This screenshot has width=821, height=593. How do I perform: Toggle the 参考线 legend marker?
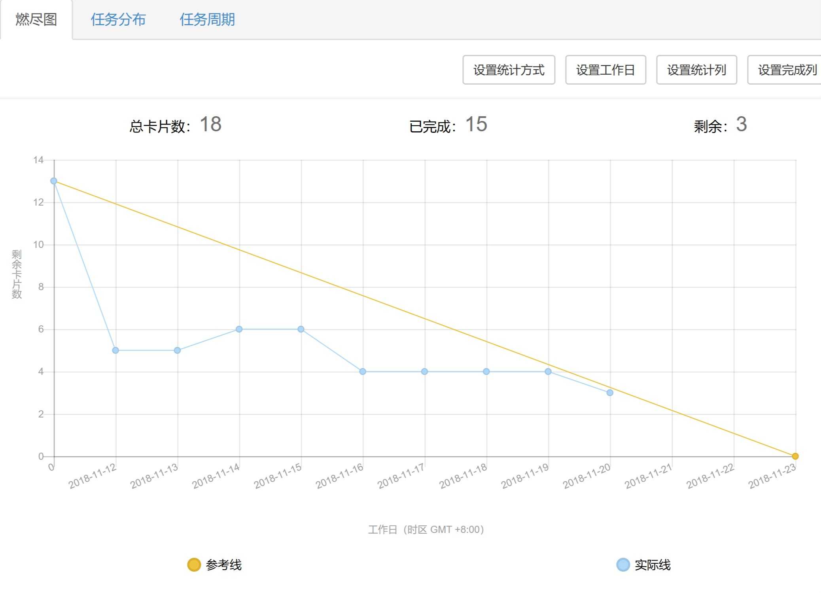[194, 565]
